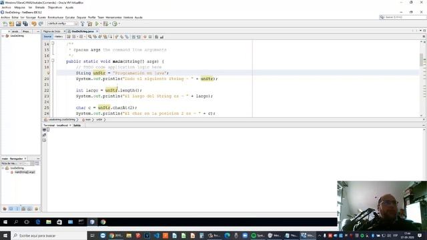427x240 pixels.
Task: Open VirtualBox Dispositivos menu
Action: click(x=55, y=7)
